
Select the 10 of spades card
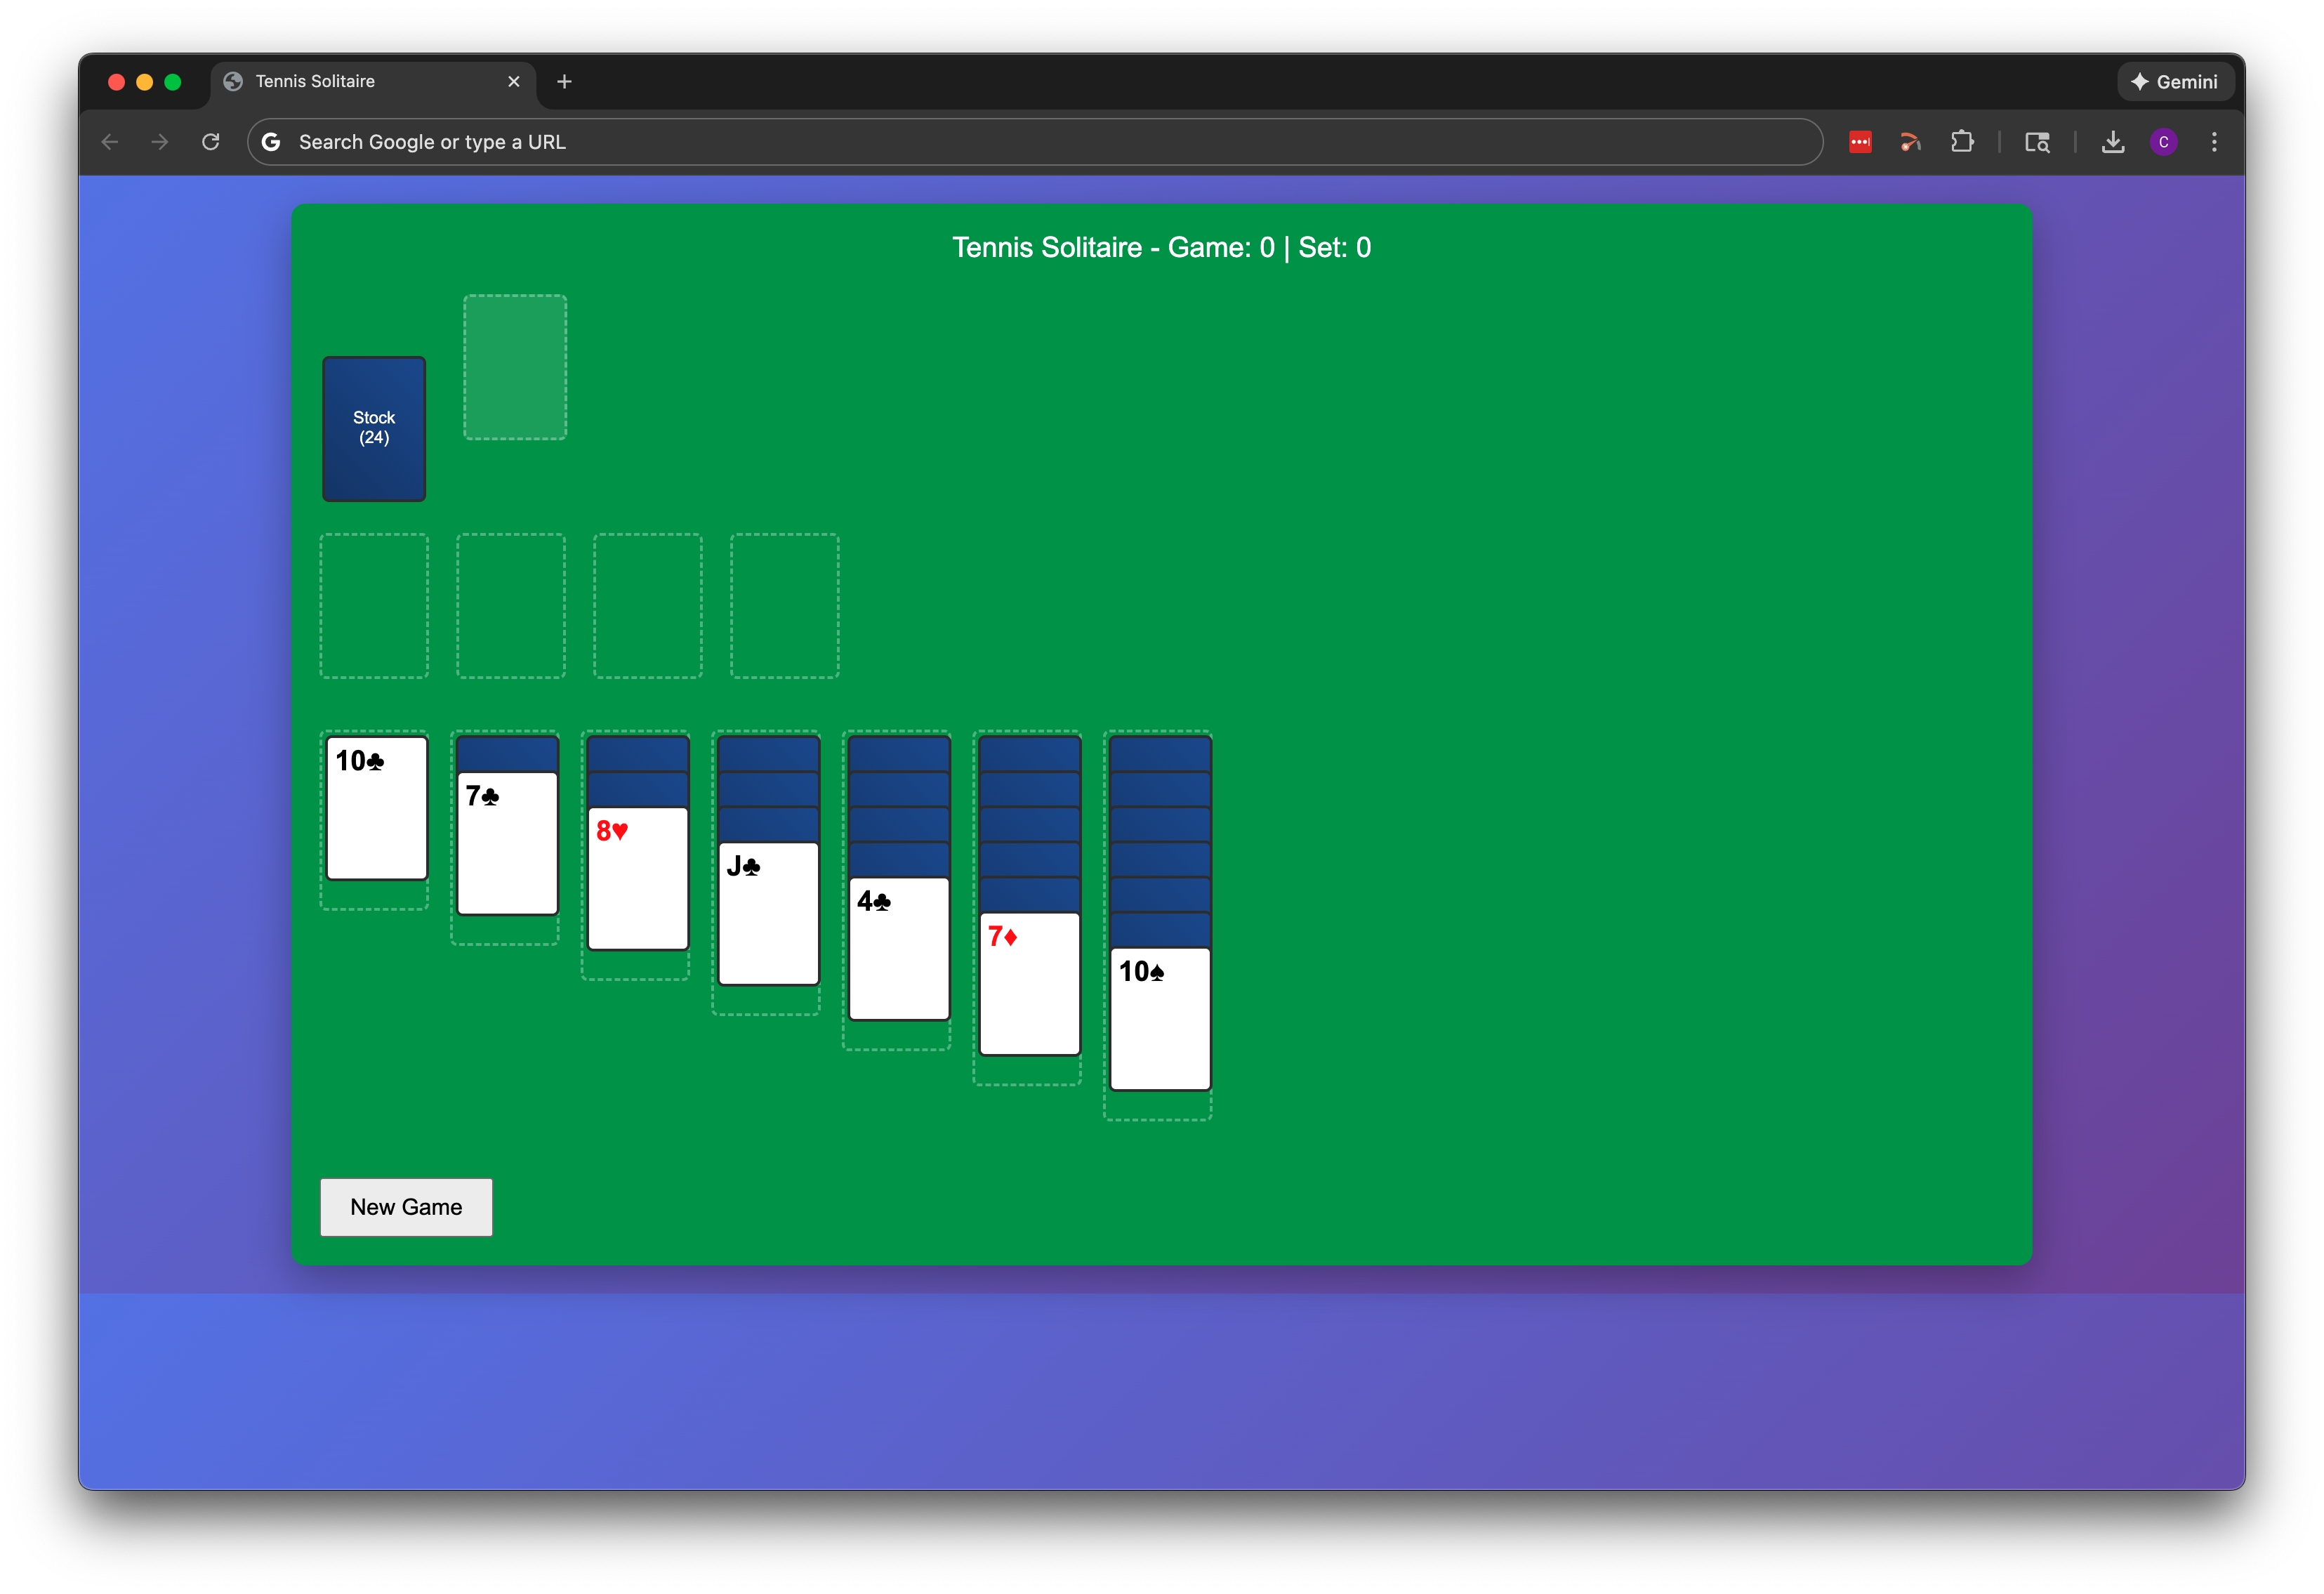pos(1160,1018)
